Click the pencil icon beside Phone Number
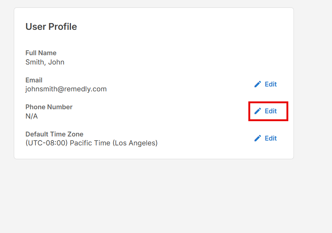Image resolution: width=332 pixels, height=233 pixels. tap(257, 111)
